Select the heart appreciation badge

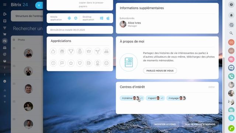[80, 63]
